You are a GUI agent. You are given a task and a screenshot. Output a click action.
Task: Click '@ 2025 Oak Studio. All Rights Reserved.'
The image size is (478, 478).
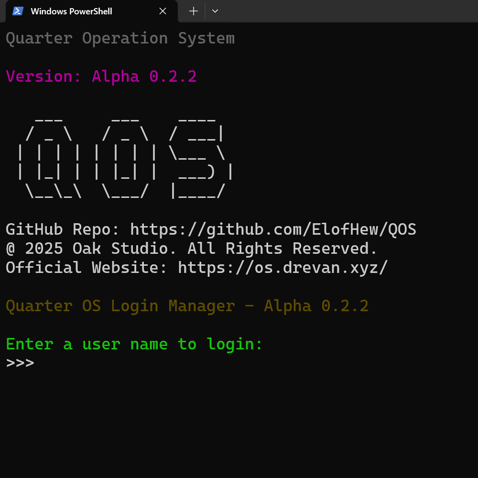click(x=192, y=249)
